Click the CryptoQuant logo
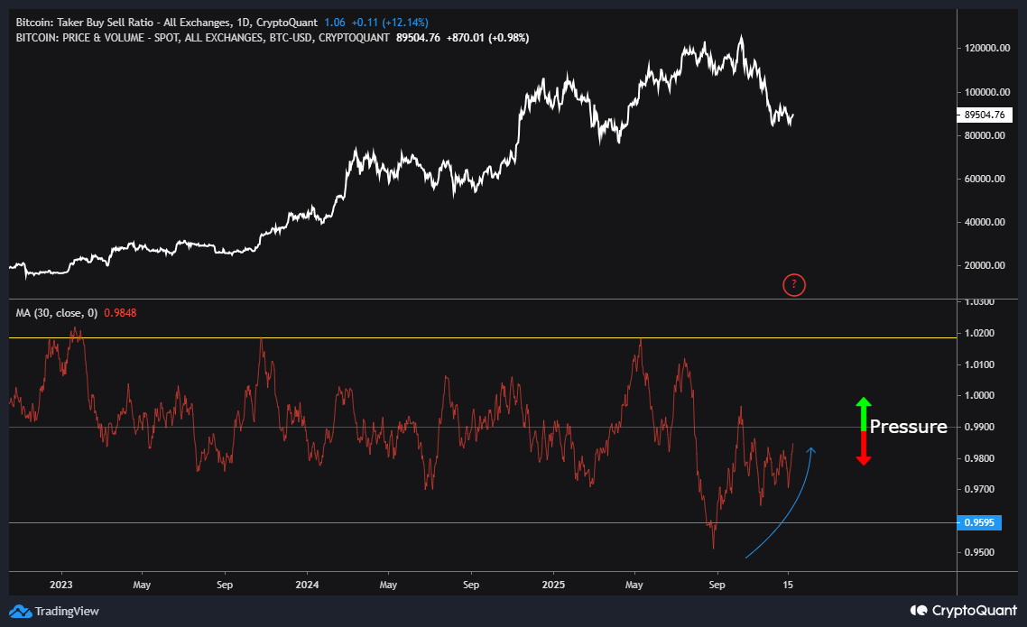The width and height of the screenshot is (1027, 627). point(963,610)
